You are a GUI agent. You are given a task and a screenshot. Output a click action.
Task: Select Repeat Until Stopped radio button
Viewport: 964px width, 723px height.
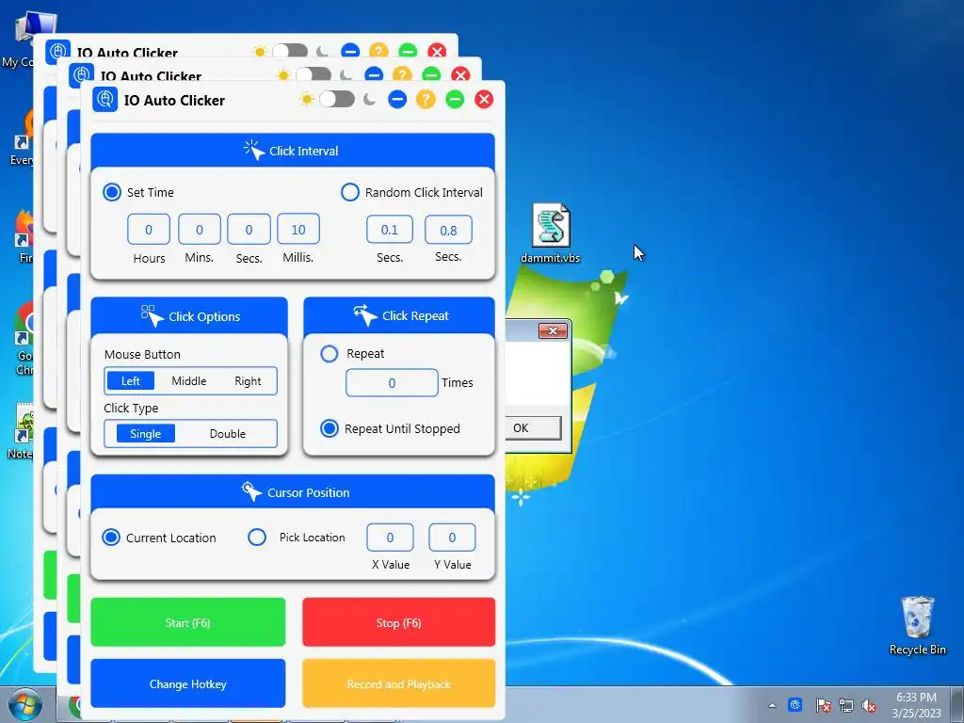click(329, 428)
